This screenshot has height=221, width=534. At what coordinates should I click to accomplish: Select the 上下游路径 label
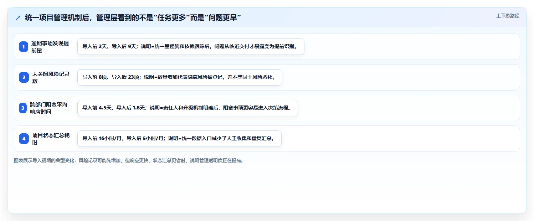pyautogui.click(x=508, y=16)
